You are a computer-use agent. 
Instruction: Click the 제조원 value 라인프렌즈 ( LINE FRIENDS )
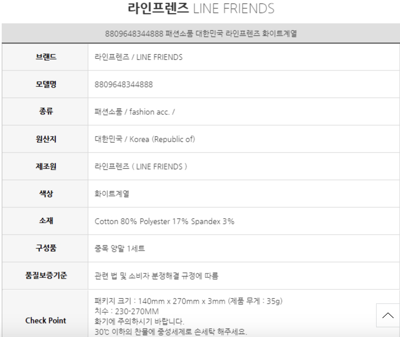[x=141, y=167]
